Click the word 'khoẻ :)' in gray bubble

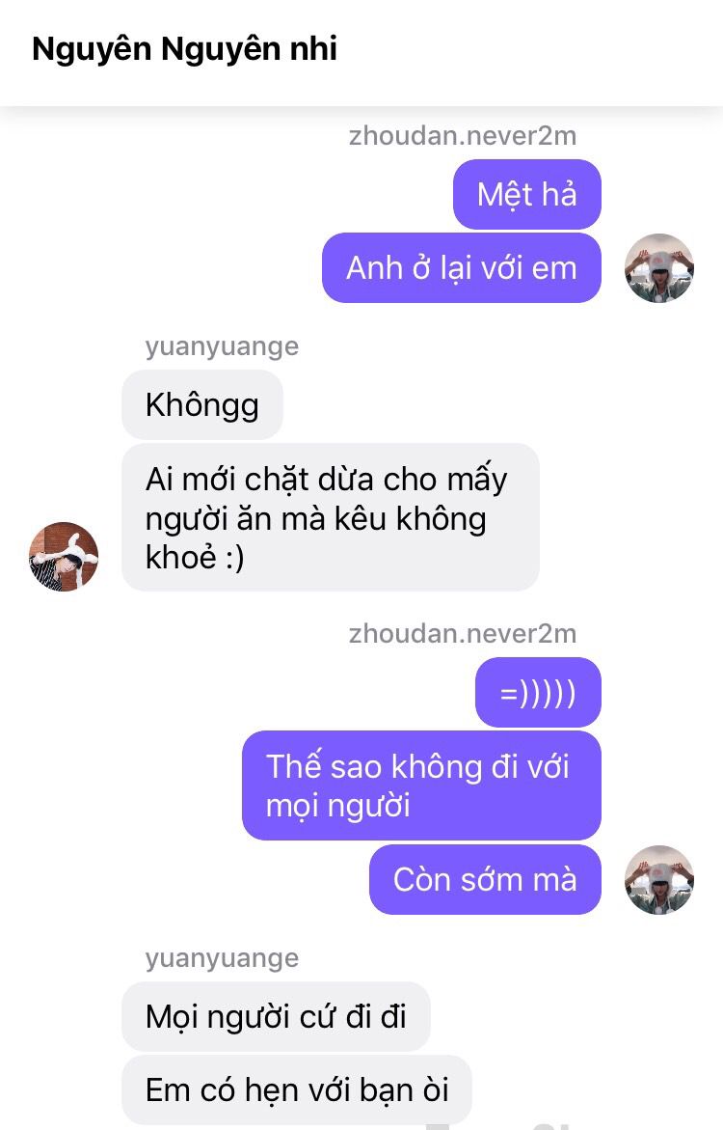[195, 557]
